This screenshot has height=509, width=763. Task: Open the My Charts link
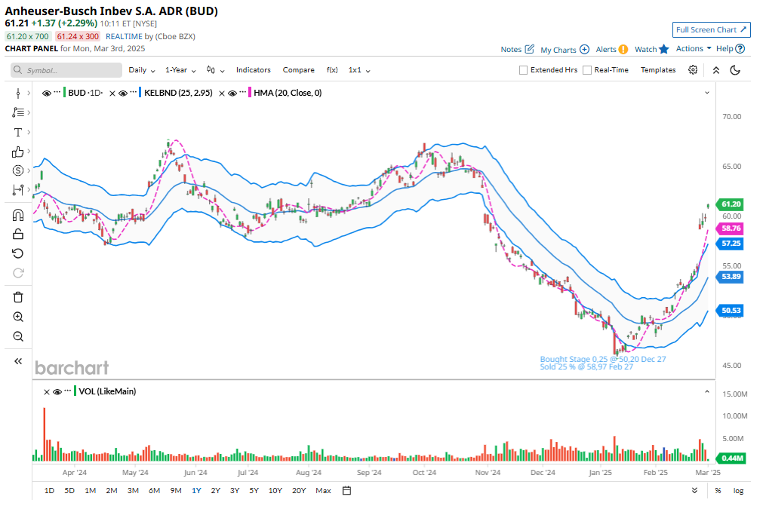coord(565,50)
